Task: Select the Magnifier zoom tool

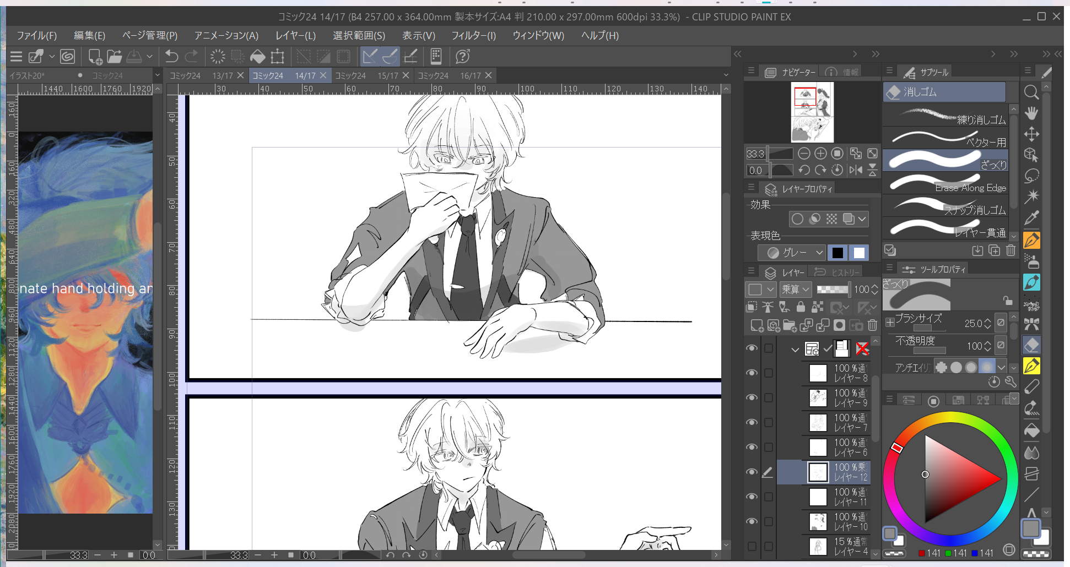Action: [x=1031, y=92]
